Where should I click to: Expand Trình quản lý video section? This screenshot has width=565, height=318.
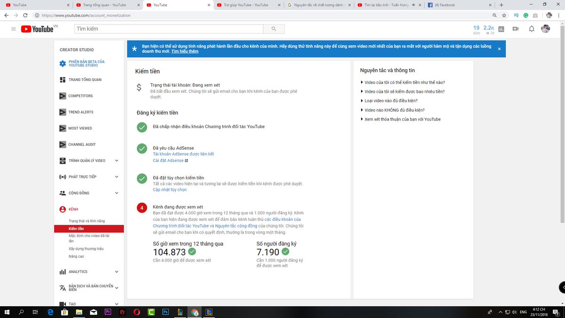click(117, 161)
